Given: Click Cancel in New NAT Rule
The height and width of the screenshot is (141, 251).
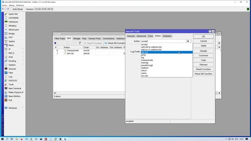Looking at the screenshot, I should coord(203,41).
